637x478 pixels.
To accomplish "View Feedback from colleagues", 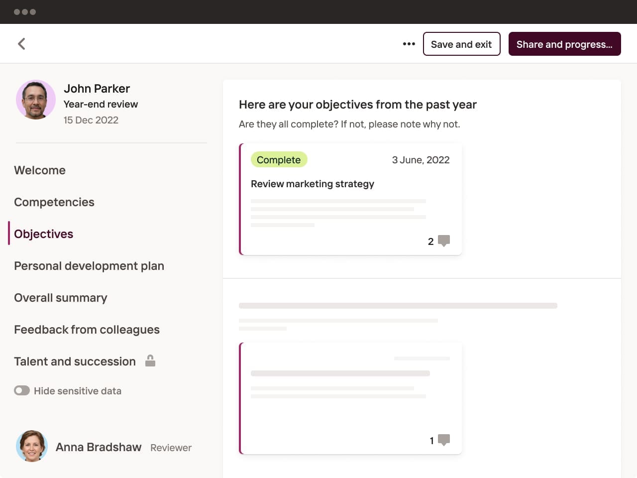I will [87, 330].
